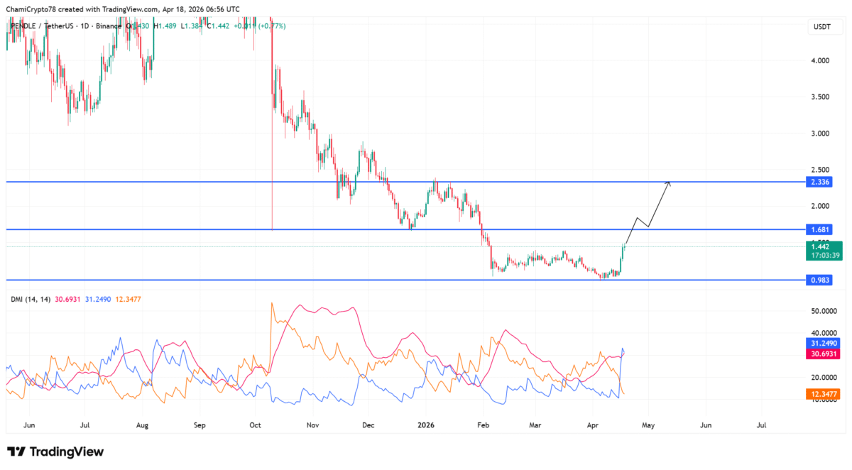Click the blue 31.2490 DMI axis label

[824, 343]
